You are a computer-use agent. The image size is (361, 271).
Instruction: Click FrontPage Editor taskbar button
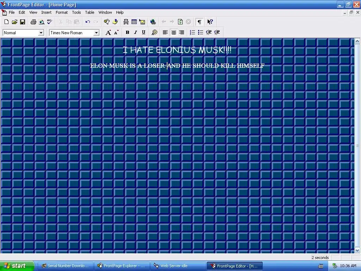click(235, 266)
